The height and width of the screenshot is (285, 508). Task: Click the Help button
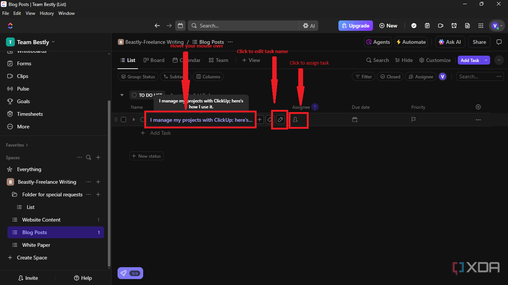tap(83, 278)
